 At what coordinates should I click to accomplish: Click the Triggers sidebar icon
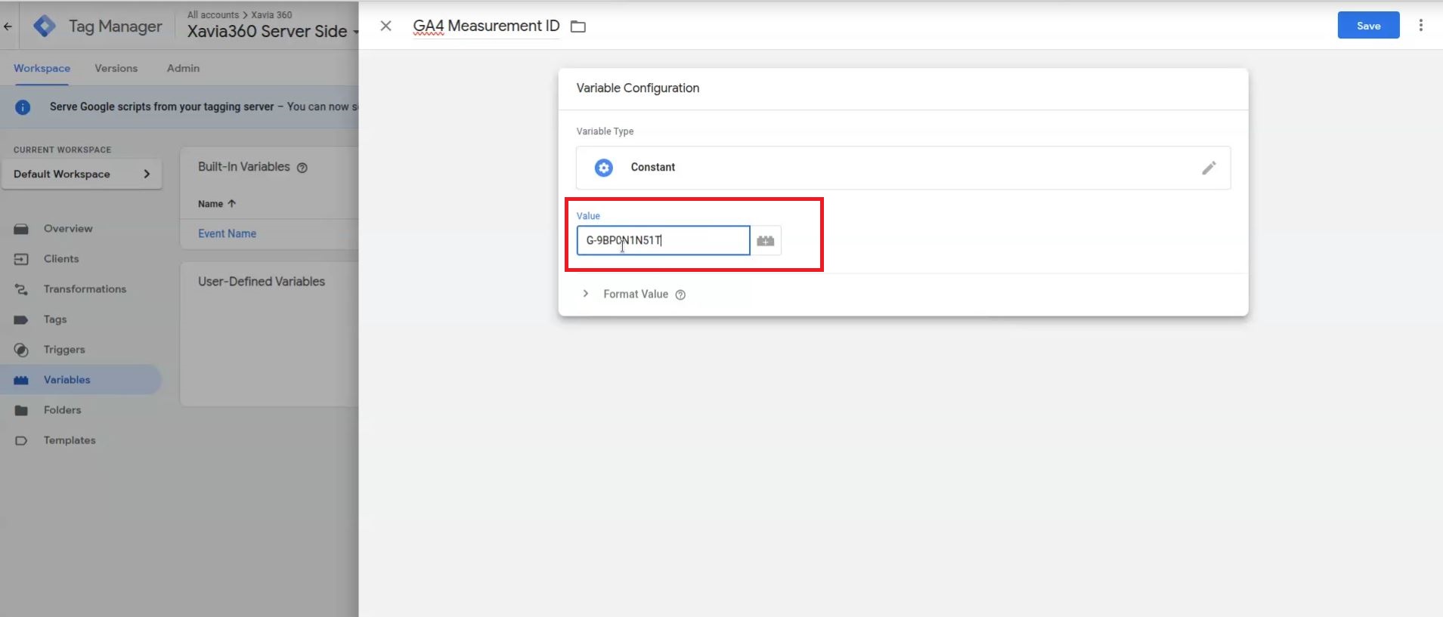point(21,350)
